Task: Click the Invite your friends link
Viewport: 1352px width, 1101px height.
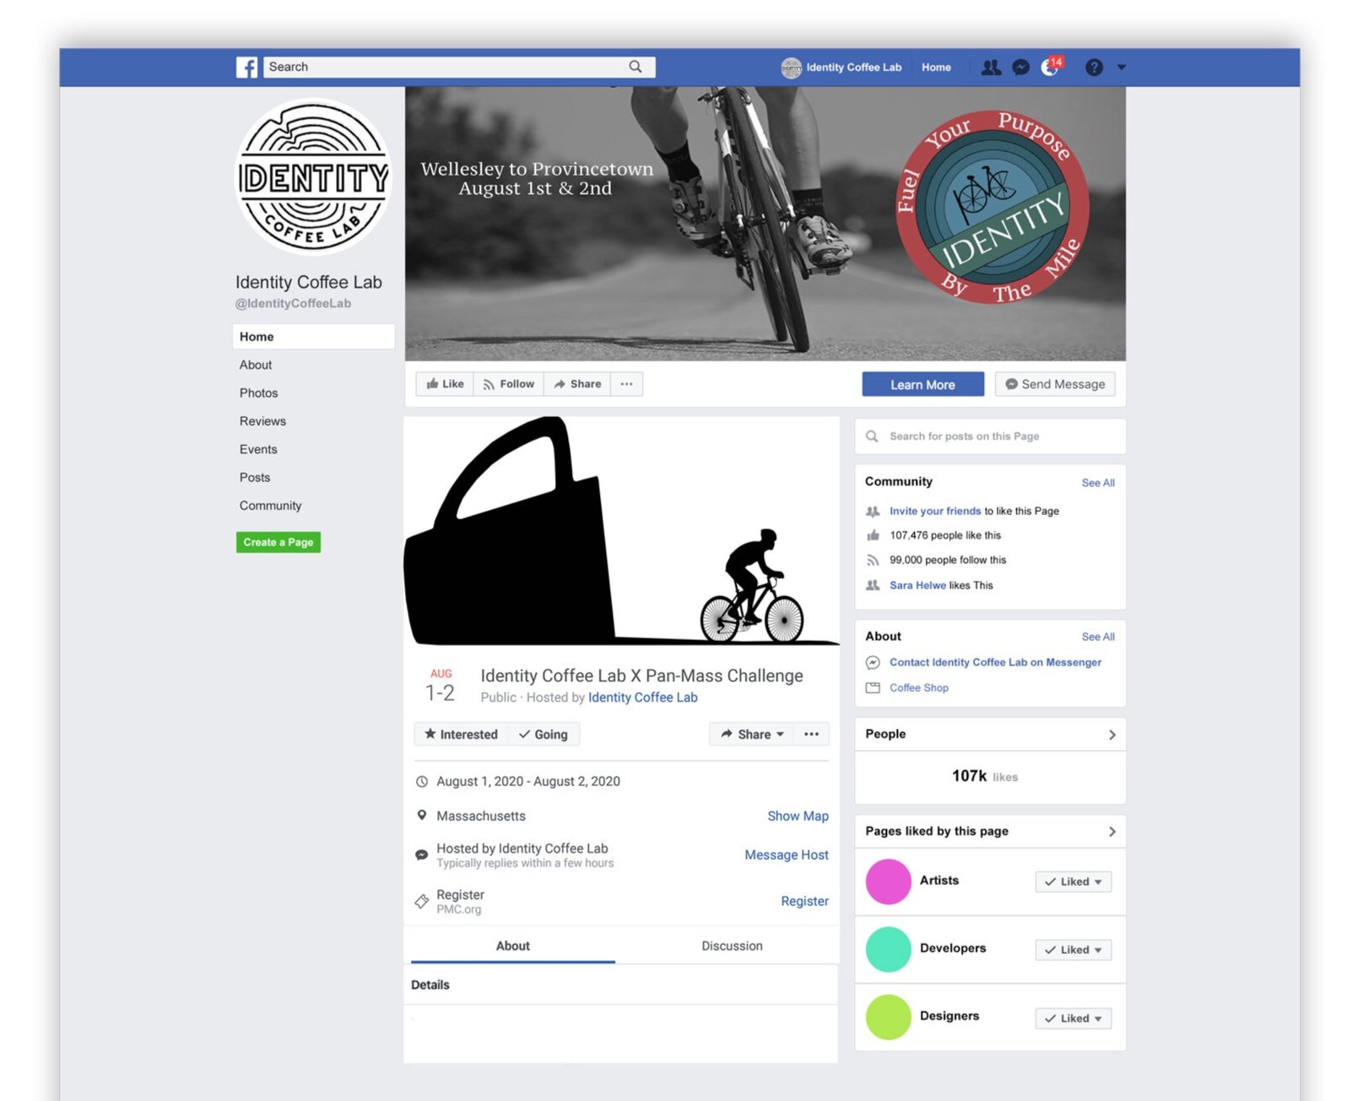Action: [x=935, y=511]
